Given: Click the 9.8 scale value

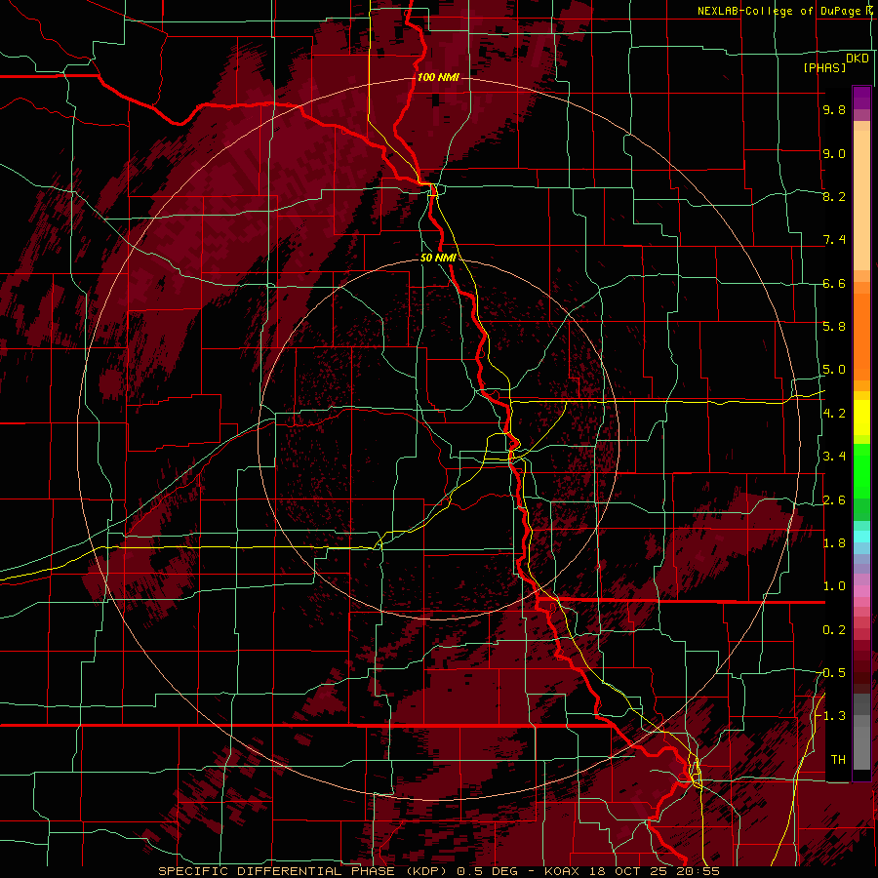Looking at the screenshot, I should 834,109.
